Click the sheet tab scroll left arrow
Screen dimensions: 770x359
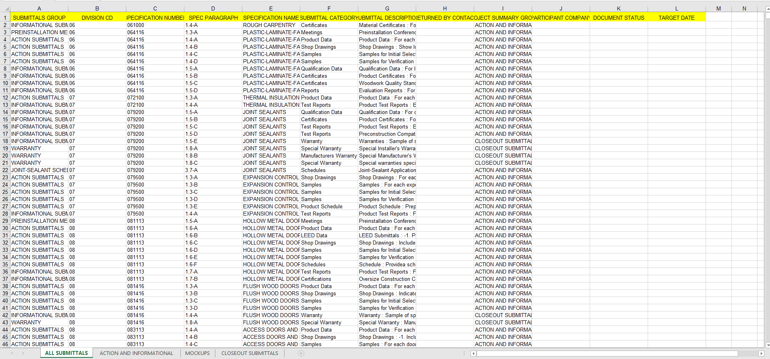point(12,353)
